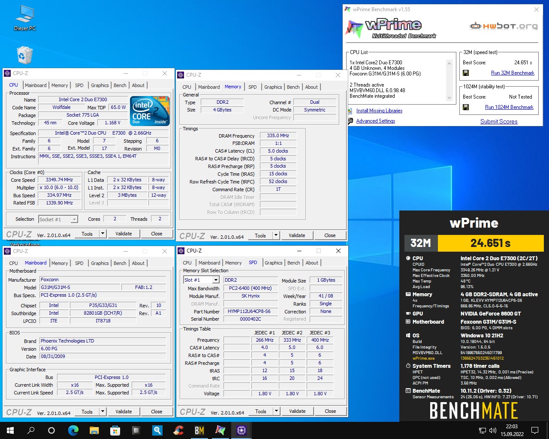Click save icon beside Run 32M Benchmark
The image size is (549, 439).
point(466,73)
